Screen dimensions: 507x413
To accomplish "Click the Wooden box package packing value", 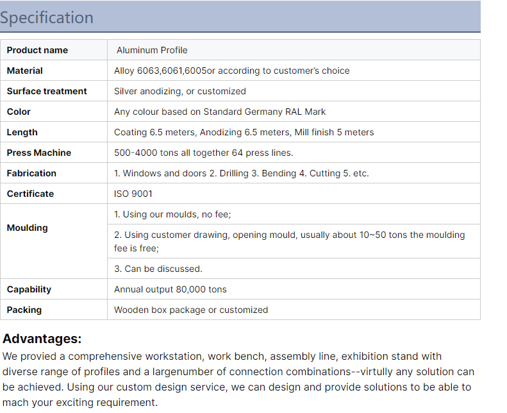I will (191, 310).
